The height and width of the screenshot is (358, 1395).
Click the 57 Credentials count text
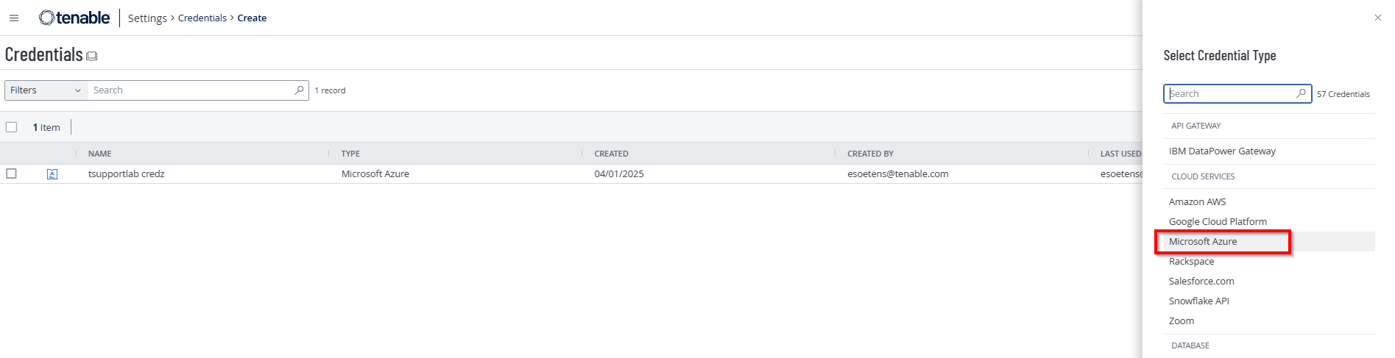click(x=1343, y=94)
